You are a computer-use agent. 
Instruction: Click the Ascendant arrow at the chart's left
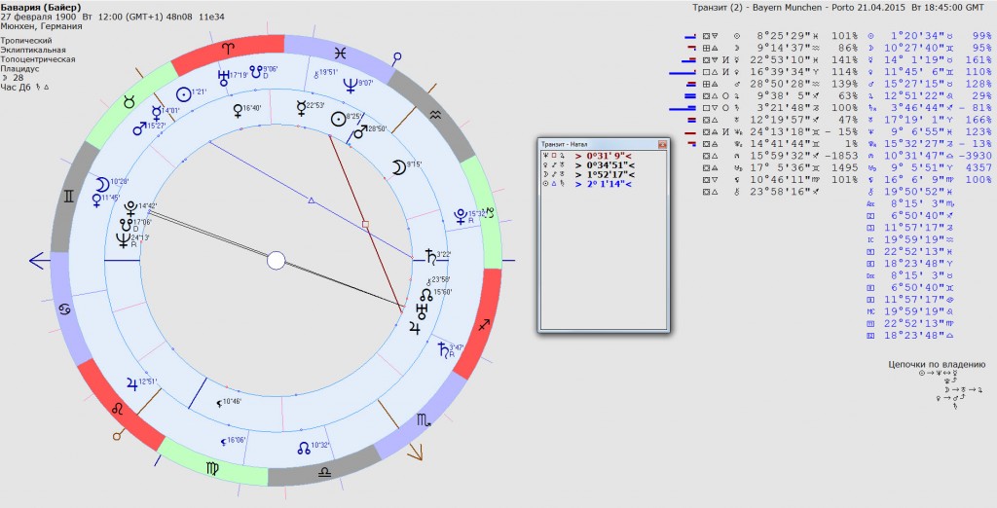39,261
